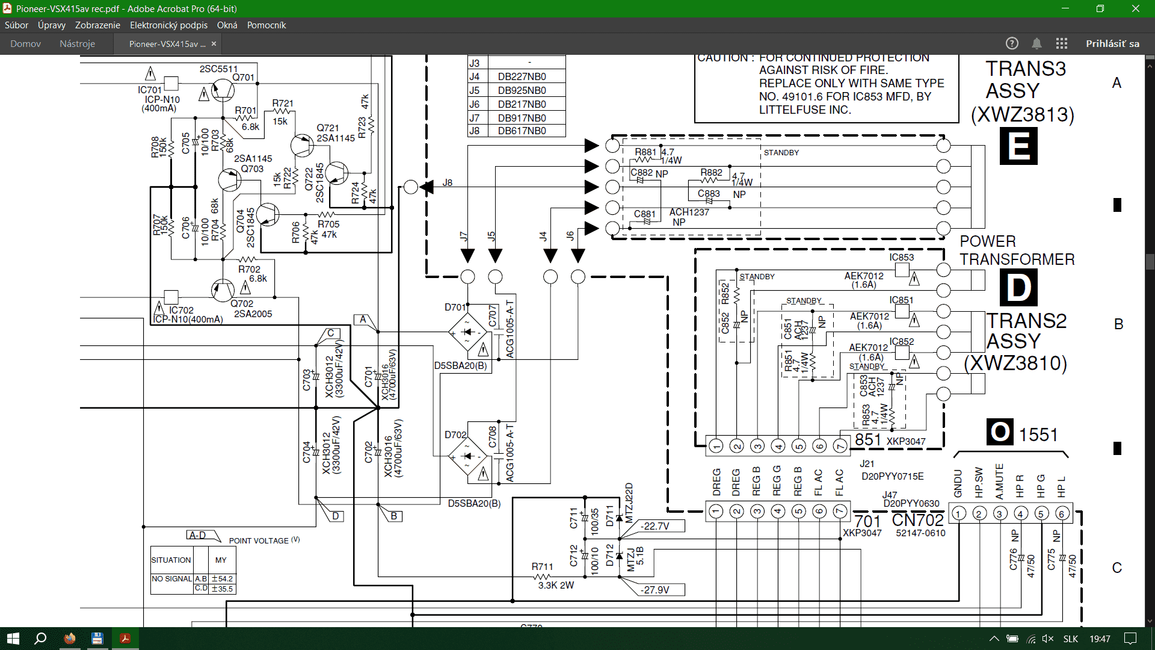This screenshot has width=1155, height=650.
Task: Click the Adobe Acrobat taskbar icon
Action: pyautogui.click(x=125, y=639)
